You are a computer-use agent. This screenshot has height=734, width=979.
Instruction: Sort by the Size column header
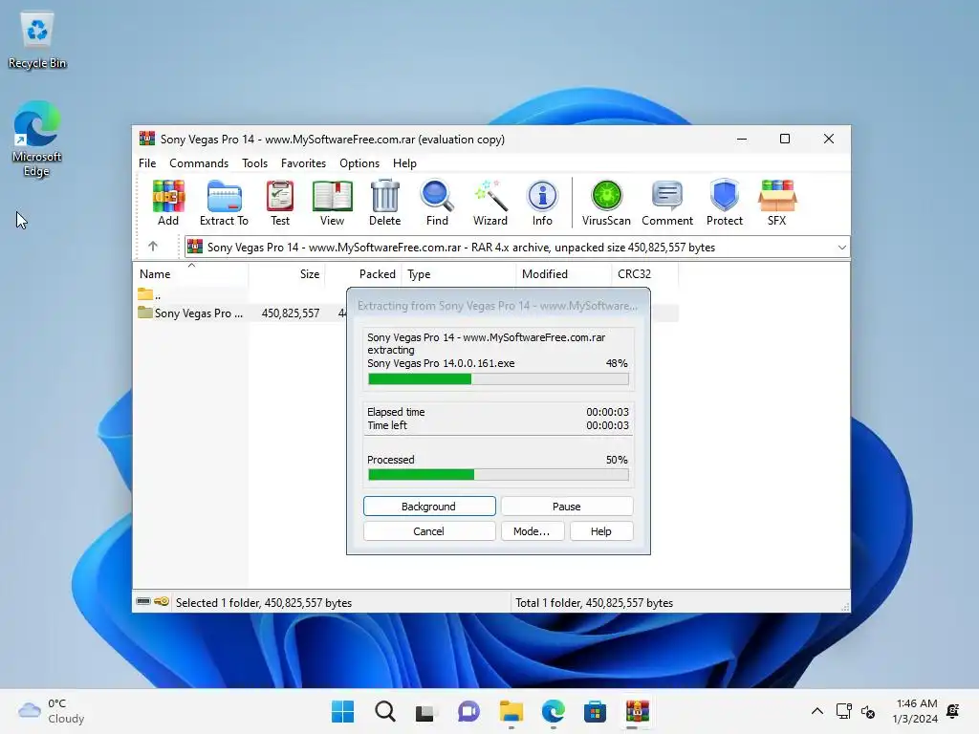tap(287, 274)
